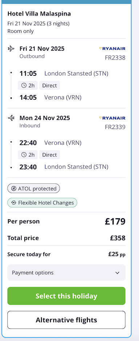The image size is (139, 341).
Task: Click the Hotel Villa Malaspina title
Action: point(39,14)
